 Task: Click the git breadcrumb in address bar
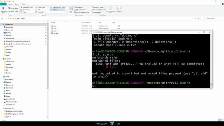[18, 19]
